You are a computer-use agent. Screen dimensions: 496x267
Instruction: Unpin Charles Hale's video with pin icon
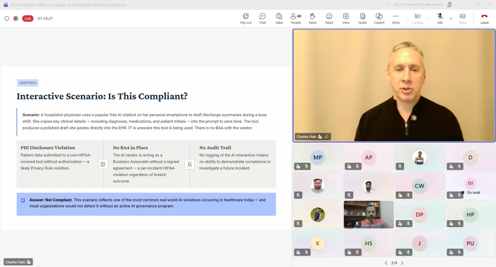(327, 136)
